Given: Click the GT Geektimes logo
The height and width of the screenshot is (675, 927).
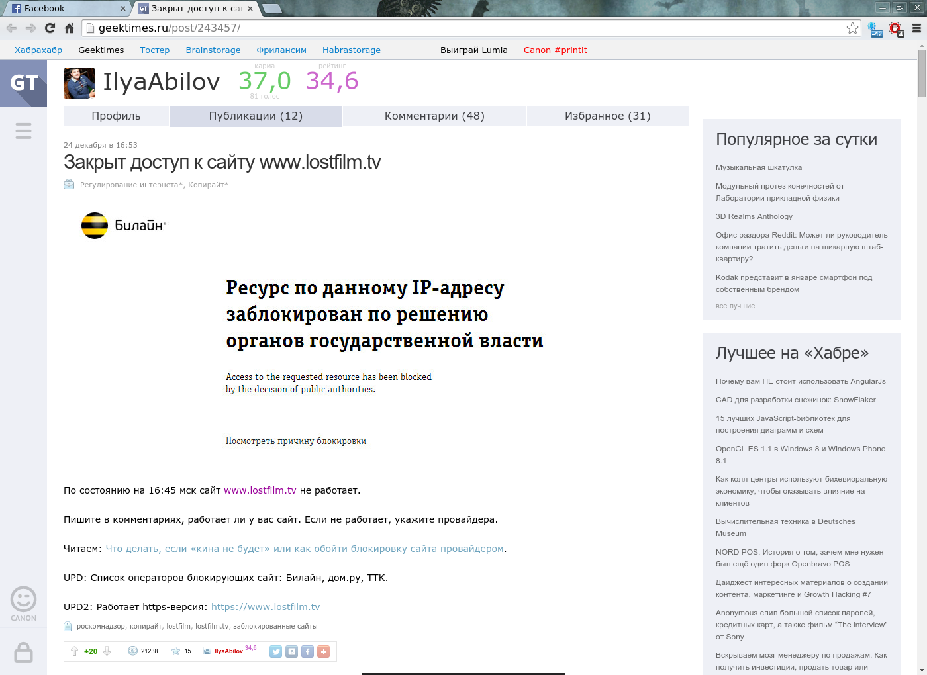Looking at the screenshot, I should pyautogui.click(x=23, y=83).
